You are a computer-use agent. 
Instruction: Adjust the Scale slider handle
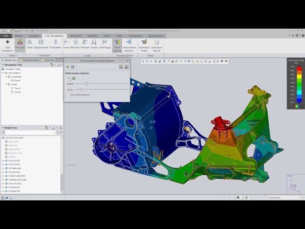81,90
